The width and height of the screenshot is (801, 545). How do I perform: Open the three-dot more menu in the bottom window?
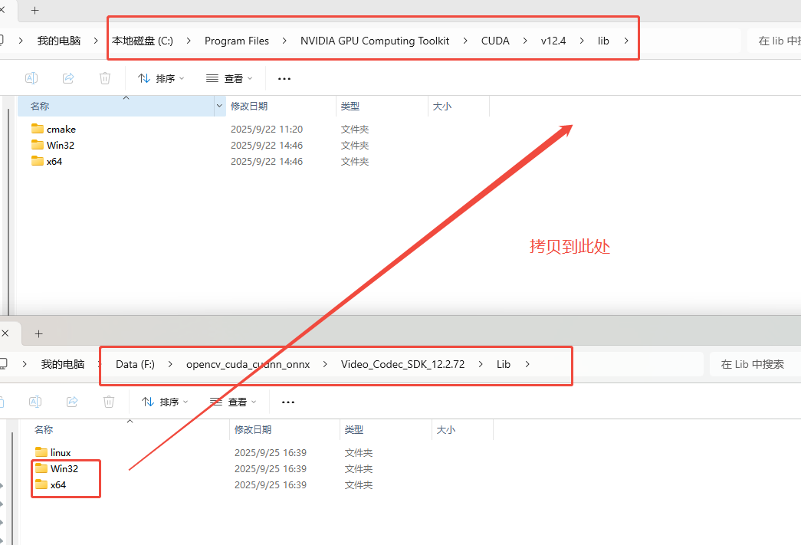288,402
